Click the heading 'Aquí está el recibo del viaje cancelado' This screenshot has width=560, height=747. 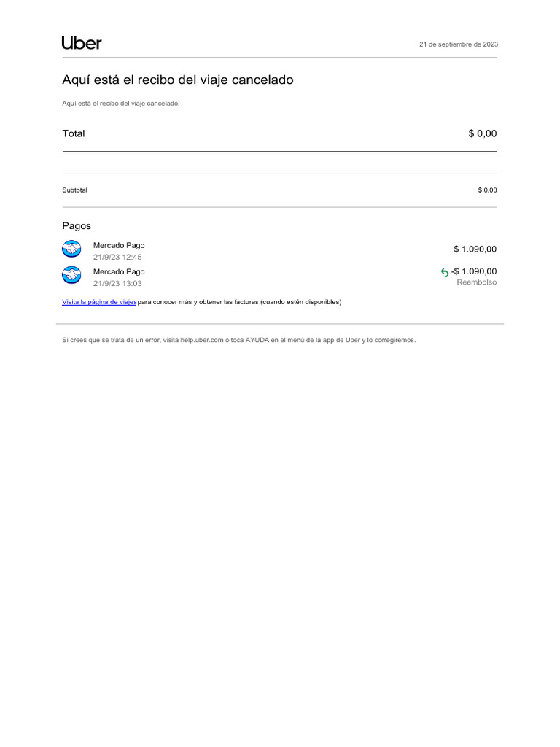[178, 80]
